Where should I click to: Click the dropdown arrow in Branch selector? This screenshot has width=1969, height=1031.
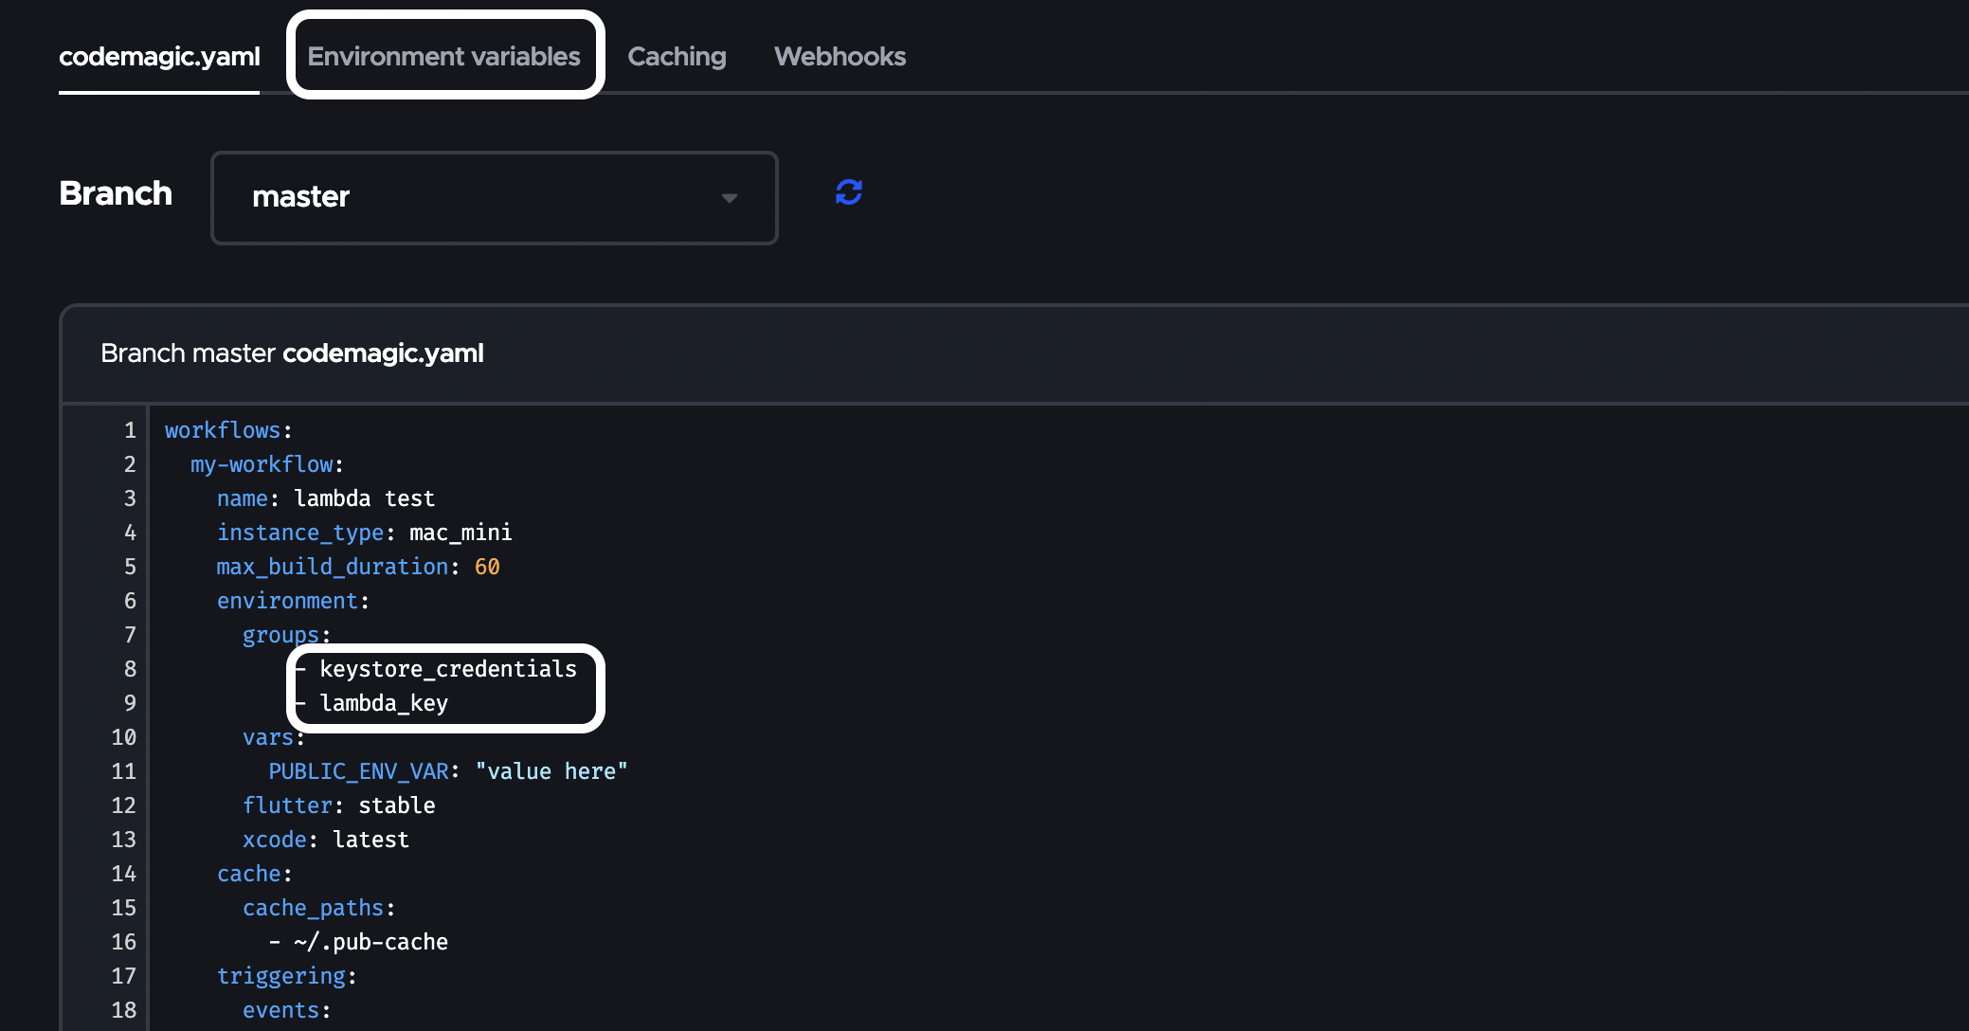coord(729,198)
